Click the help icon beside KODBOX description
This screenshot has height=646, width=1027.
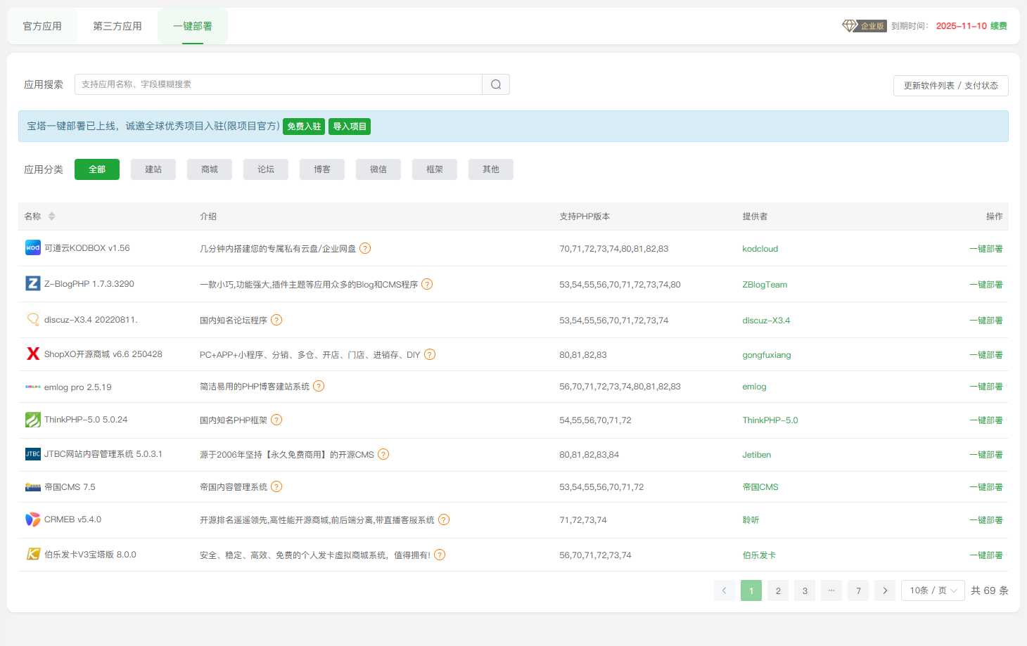tap(365, 248)
